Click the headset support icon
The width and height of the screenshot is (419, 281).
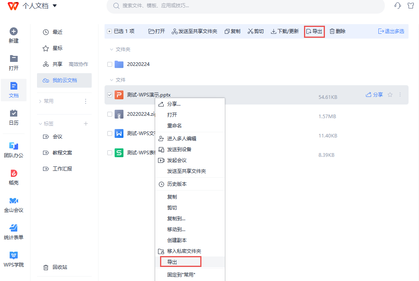(x=398, y=6)
